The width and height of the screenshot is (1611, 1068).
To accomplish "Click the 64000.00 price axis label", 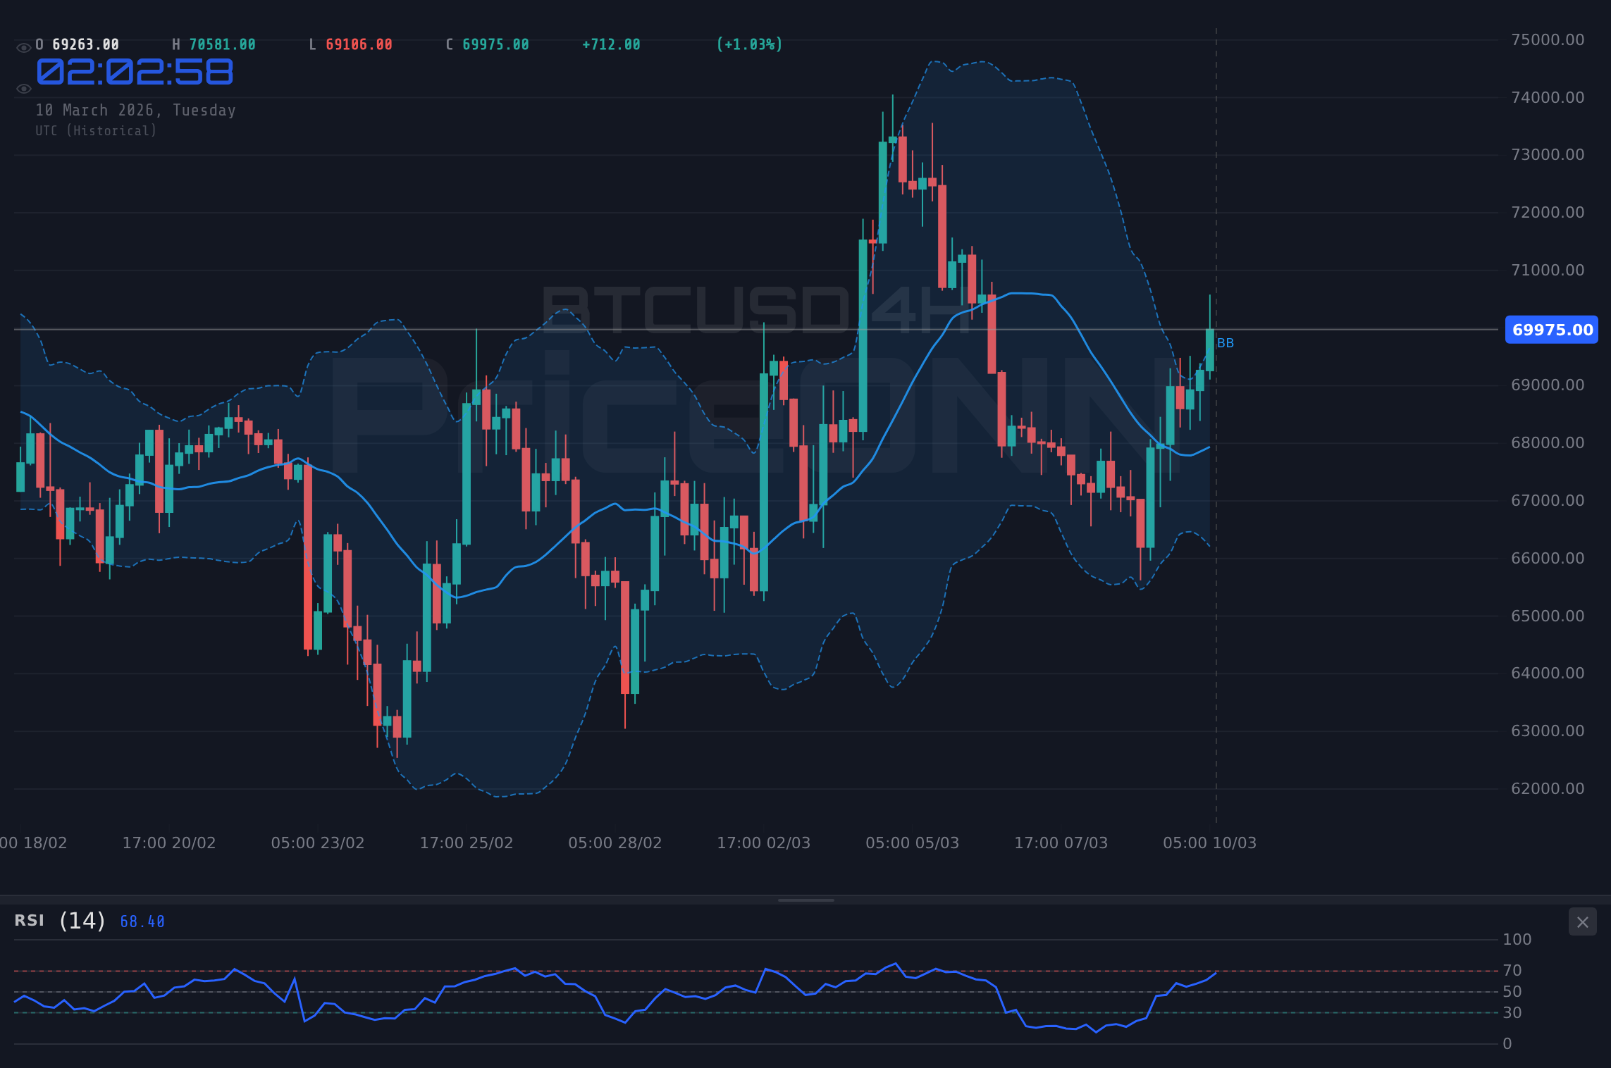I will click(1548, 673).
